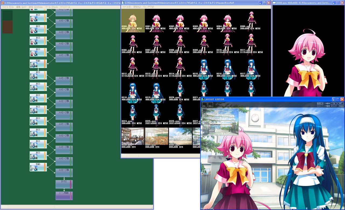Select thumbnail 0308.gyu in the image browser
The width and height of the screenshot is (345, 210).
pos(180,44)
